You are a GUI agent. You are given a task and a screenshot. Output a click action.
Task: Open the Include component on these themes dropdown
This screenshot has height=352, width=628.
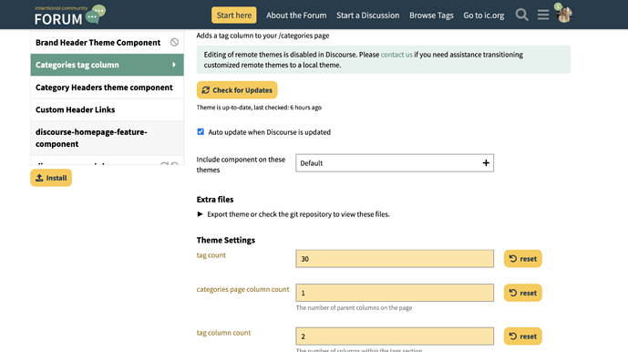[x=395, y=162]
